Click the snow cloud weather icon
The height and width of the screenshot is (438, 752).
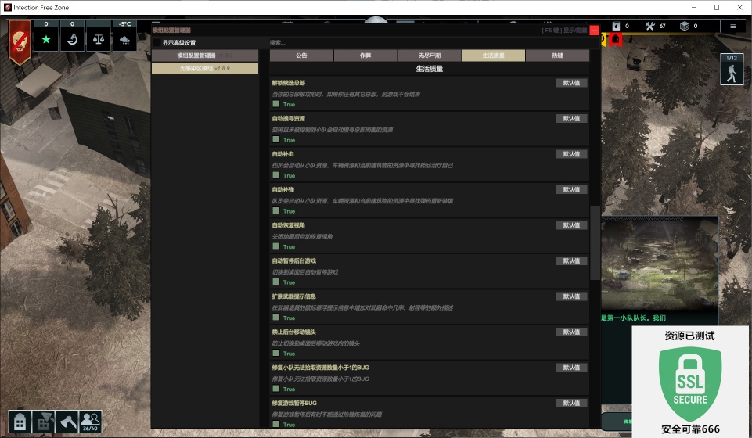click(x=124, y=39)
